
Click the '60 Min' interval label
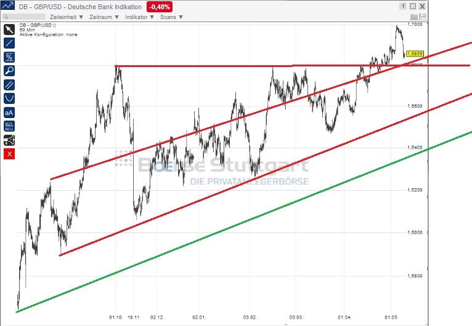coord(27,30)
